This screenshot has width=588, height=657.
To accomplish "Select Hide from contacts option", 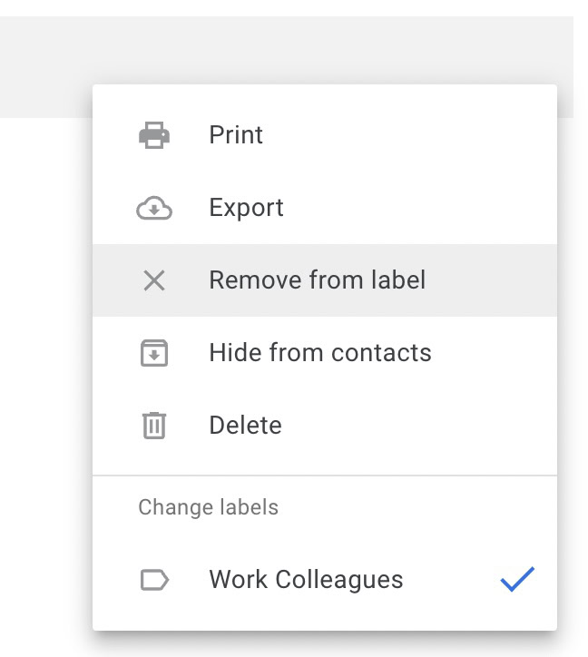I will coord(319,353).
